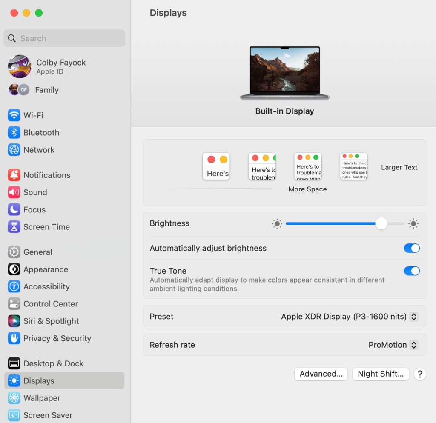Click the Displays page title
Screen dimensions: 436x423
click(168, 13)
